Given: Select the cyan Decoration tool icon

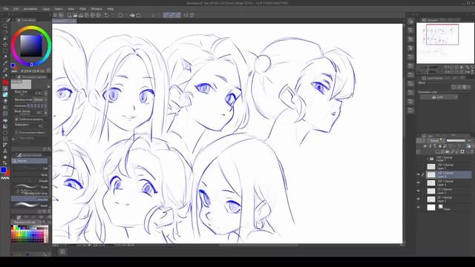Looking at the screenshot, I should pos(5,95).
